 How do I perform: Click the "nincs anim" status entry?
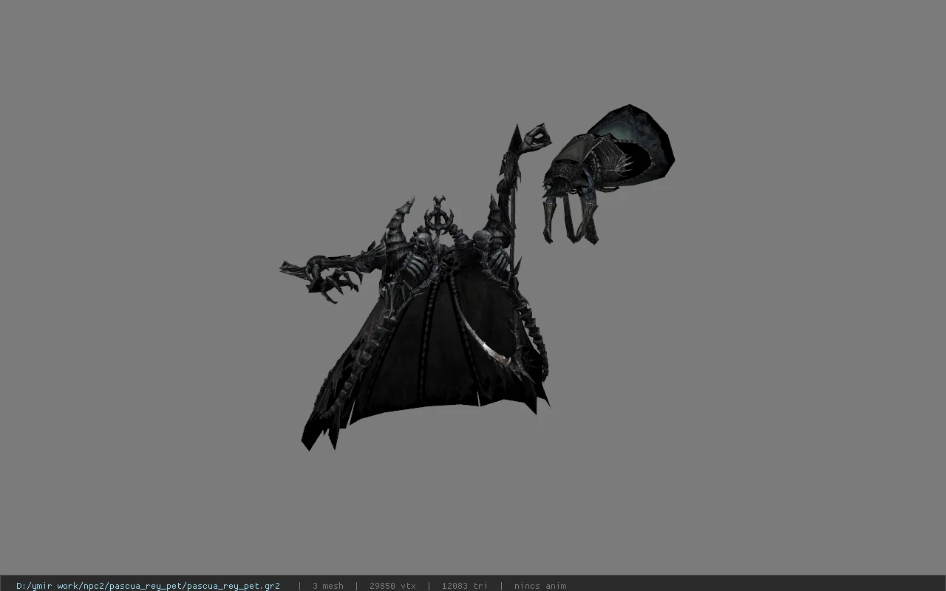coord(540,586)
